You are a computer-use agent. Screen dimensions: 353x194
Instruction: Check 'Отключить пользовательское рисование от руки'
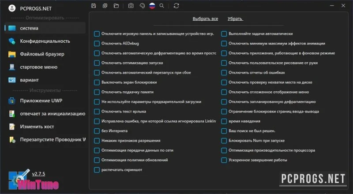224,63
